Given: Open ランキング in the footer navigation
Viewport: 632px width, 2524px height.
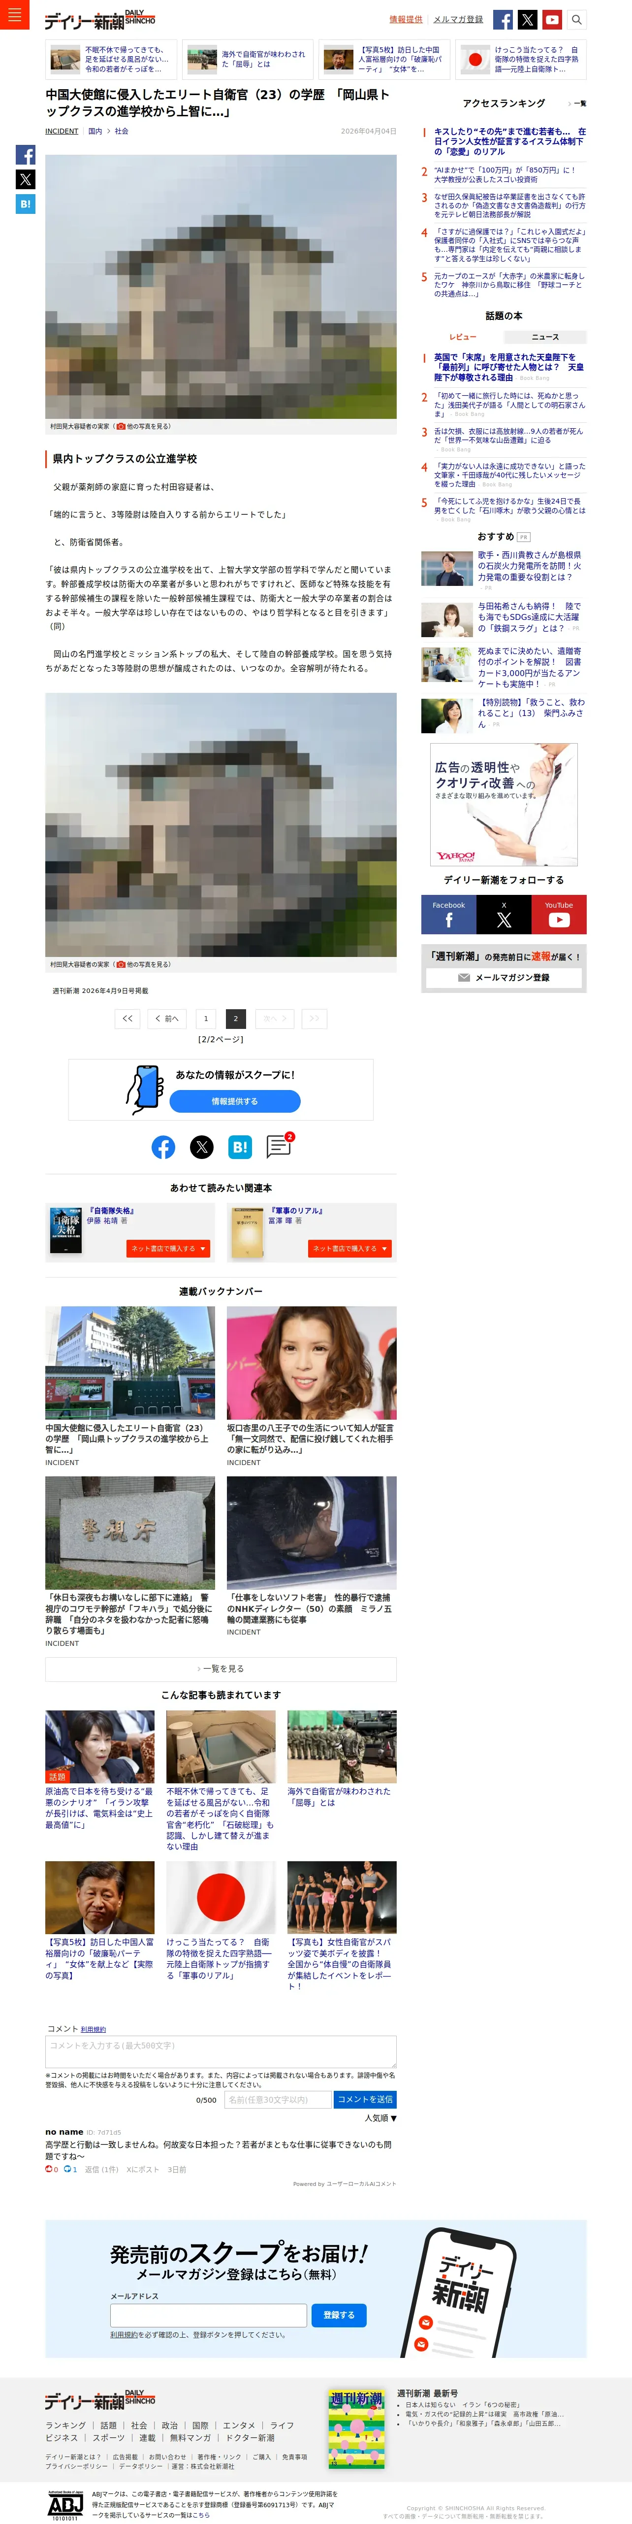Looking at the screenshot, I should click(x=65, y=2425).
